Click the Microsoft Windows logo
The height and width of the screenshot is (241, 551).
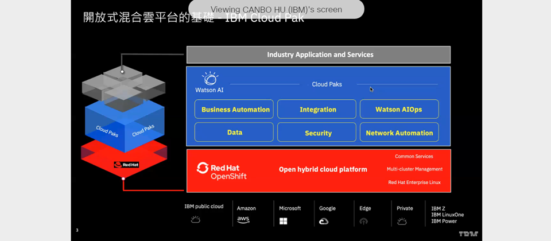283,221
